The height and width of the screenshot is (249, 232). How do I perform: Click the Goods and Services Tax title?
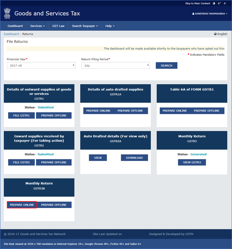[47, 13]
